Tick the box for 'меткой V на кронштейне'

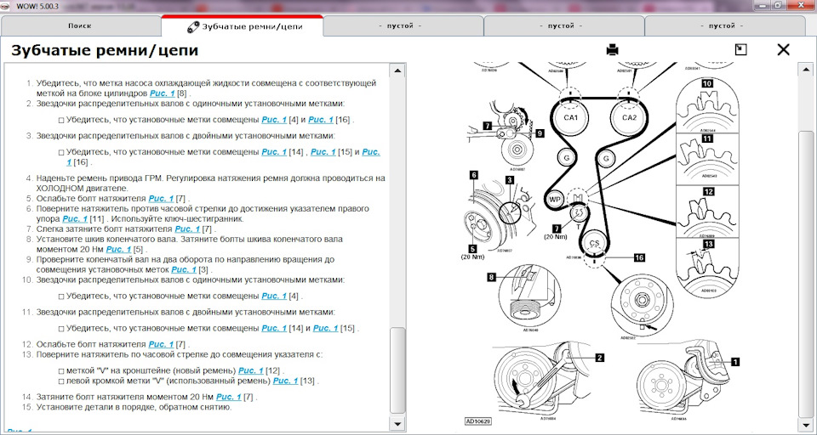pos(61,371)
